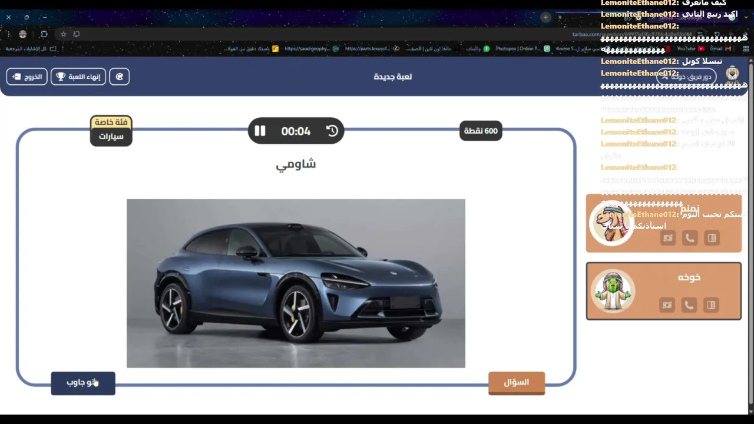Open the 'السؤال' question tab
The width and height of the screenshot is (754, 424).
(x=517, y=383)
